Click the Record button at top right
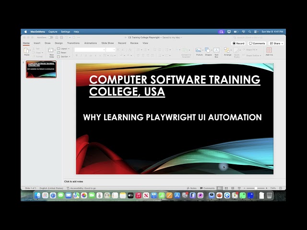The height and width of the screenshot is (230, 307). click(x=238, y=44)
